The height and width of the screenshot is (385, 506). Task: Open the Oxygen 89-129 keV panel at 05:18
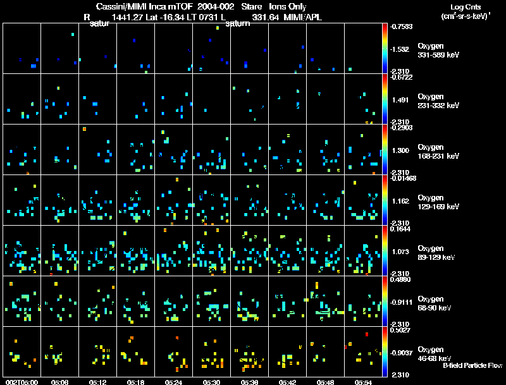pos(135,251)
